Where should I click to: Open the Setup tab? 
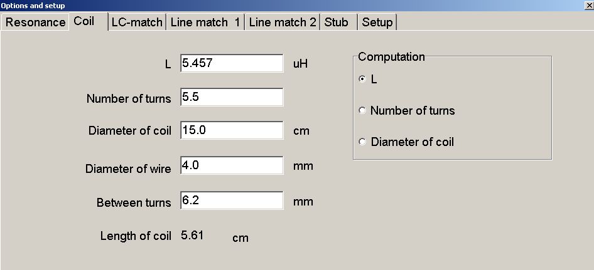pos(377,23)
